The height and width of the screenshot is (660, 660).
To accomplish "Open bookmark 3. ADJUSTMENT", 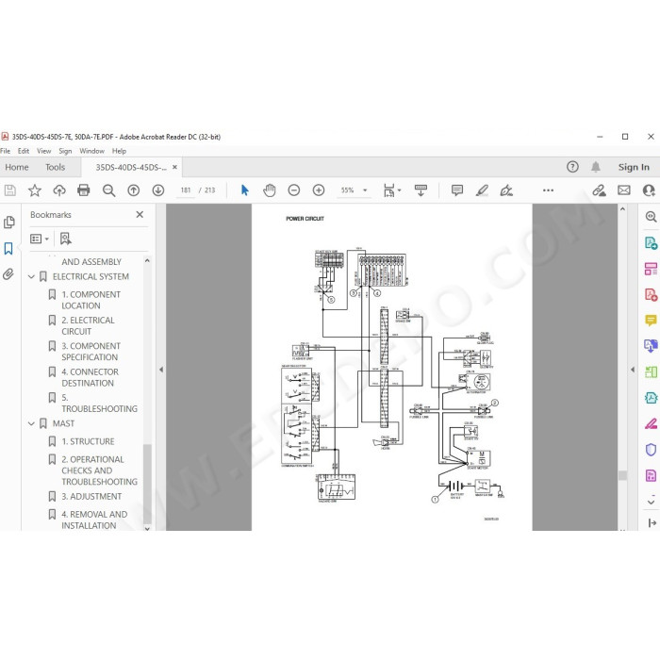I will tap(91, 497).
